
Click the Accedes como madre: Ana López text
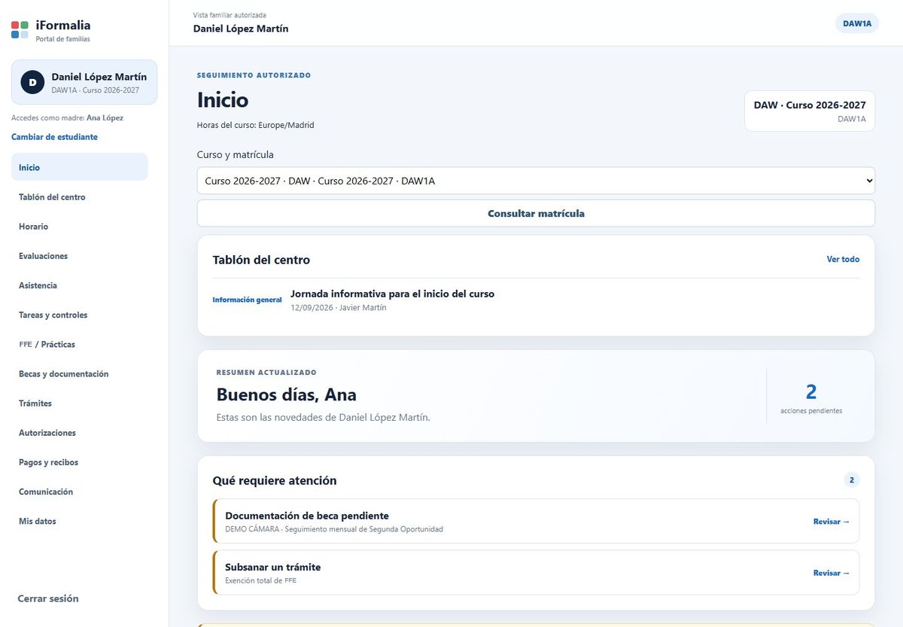(x=67, y=117)
